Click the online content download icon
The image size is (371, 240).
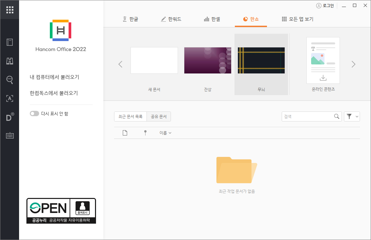323,78
